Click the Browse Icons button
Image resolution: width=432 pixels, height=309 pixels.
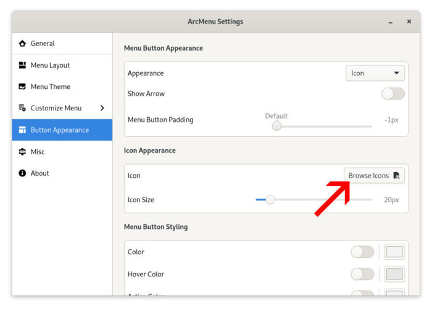374,175
